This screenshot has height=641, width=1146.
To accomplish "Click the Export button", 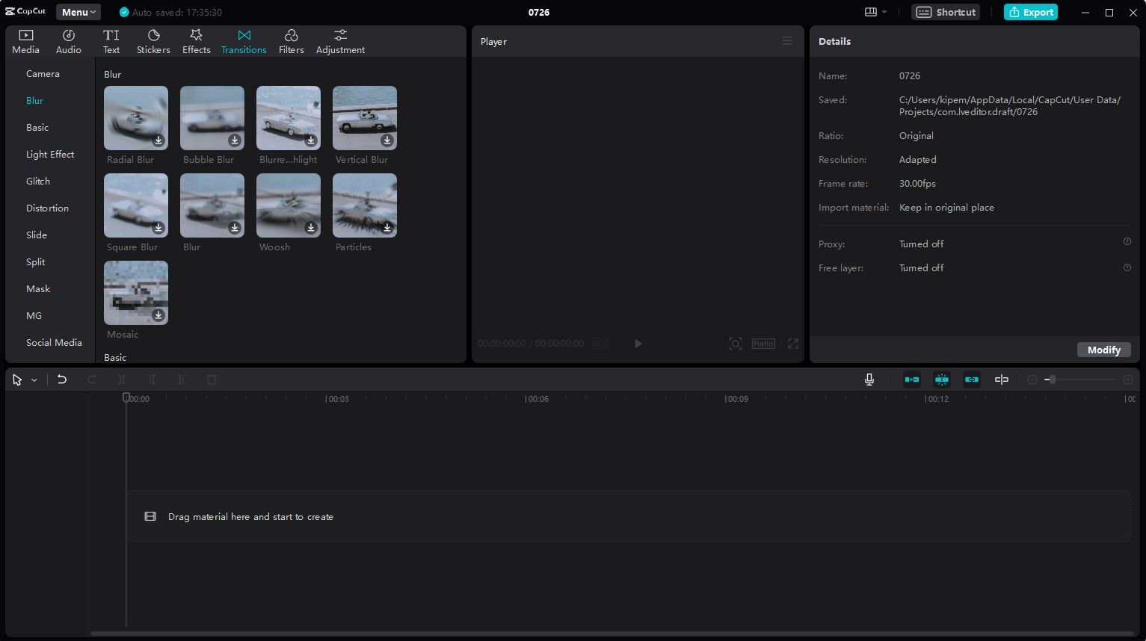I will click(1030, 12).
